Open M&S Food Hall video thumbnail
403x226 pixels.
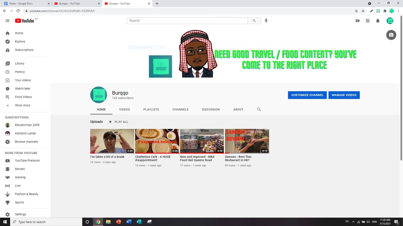[202, 141]
